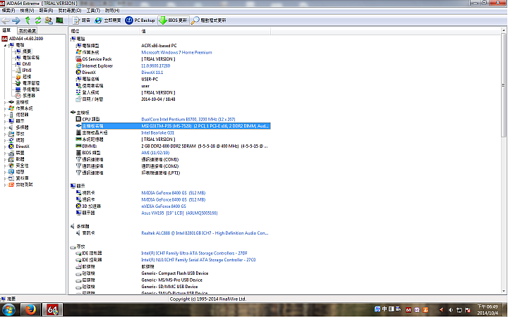Click the 裝置 devices tree icon
This screenshot has width=508, height=317.
(11, 153)
